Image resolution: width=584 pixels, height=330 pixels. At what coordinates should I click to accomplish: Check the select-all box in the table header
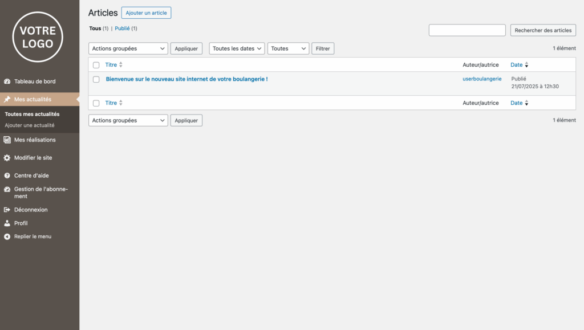click(x=96, y=65)
